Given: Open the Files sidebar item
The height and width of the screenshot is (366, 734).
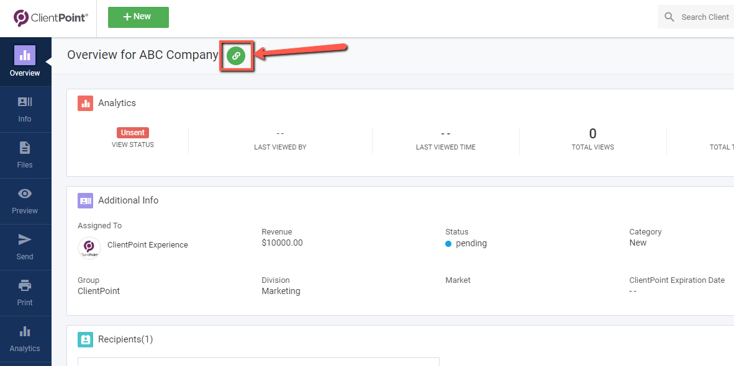Looking at the screenshot, I should 25,155.
